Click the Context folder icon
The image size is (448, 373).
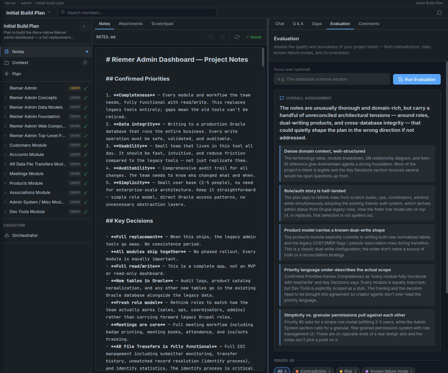coord(7,62)
